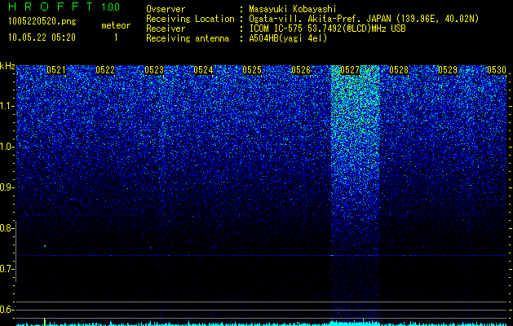Image resolution: width=513 pixels, height=326 pixels.
Task: Click the meteor count value 1
Action: point(116,37)
